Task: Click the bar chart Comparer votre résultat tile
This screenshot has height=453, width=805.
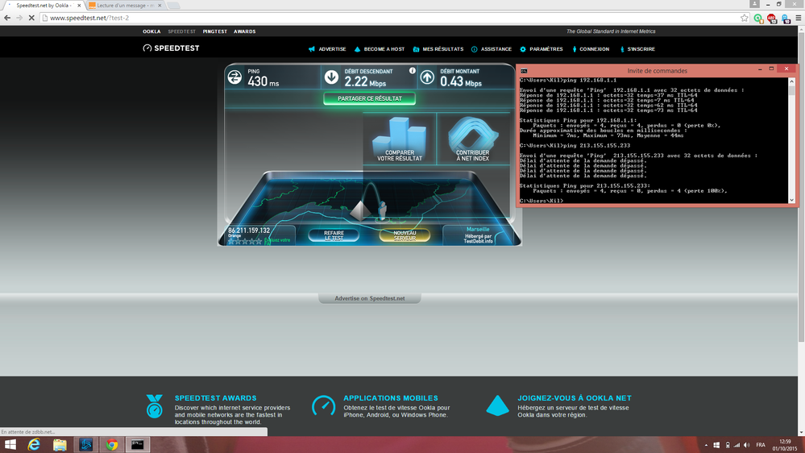Action: pos(400,139)
